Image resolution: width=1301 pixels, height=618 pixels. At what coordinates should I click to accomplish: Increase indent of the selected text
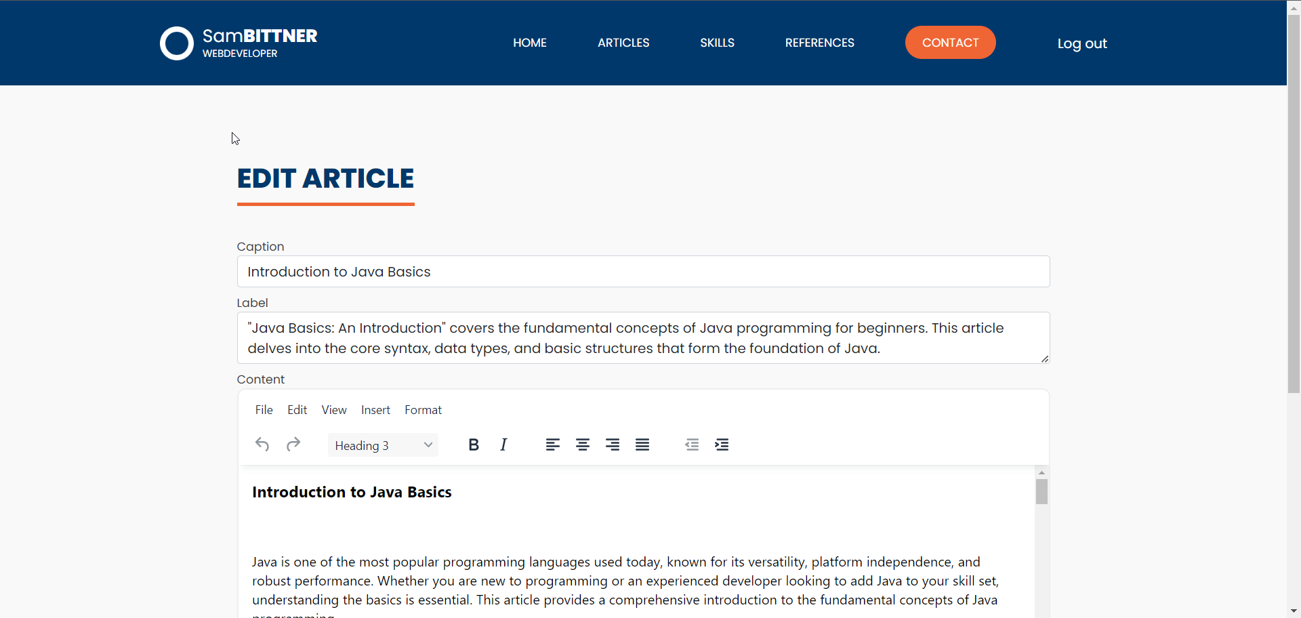(x=722, y=445)
